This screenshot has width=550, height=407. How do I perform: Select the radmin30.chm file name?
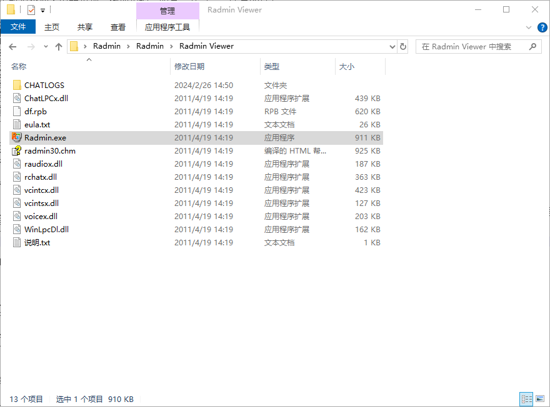coord(50,151)
